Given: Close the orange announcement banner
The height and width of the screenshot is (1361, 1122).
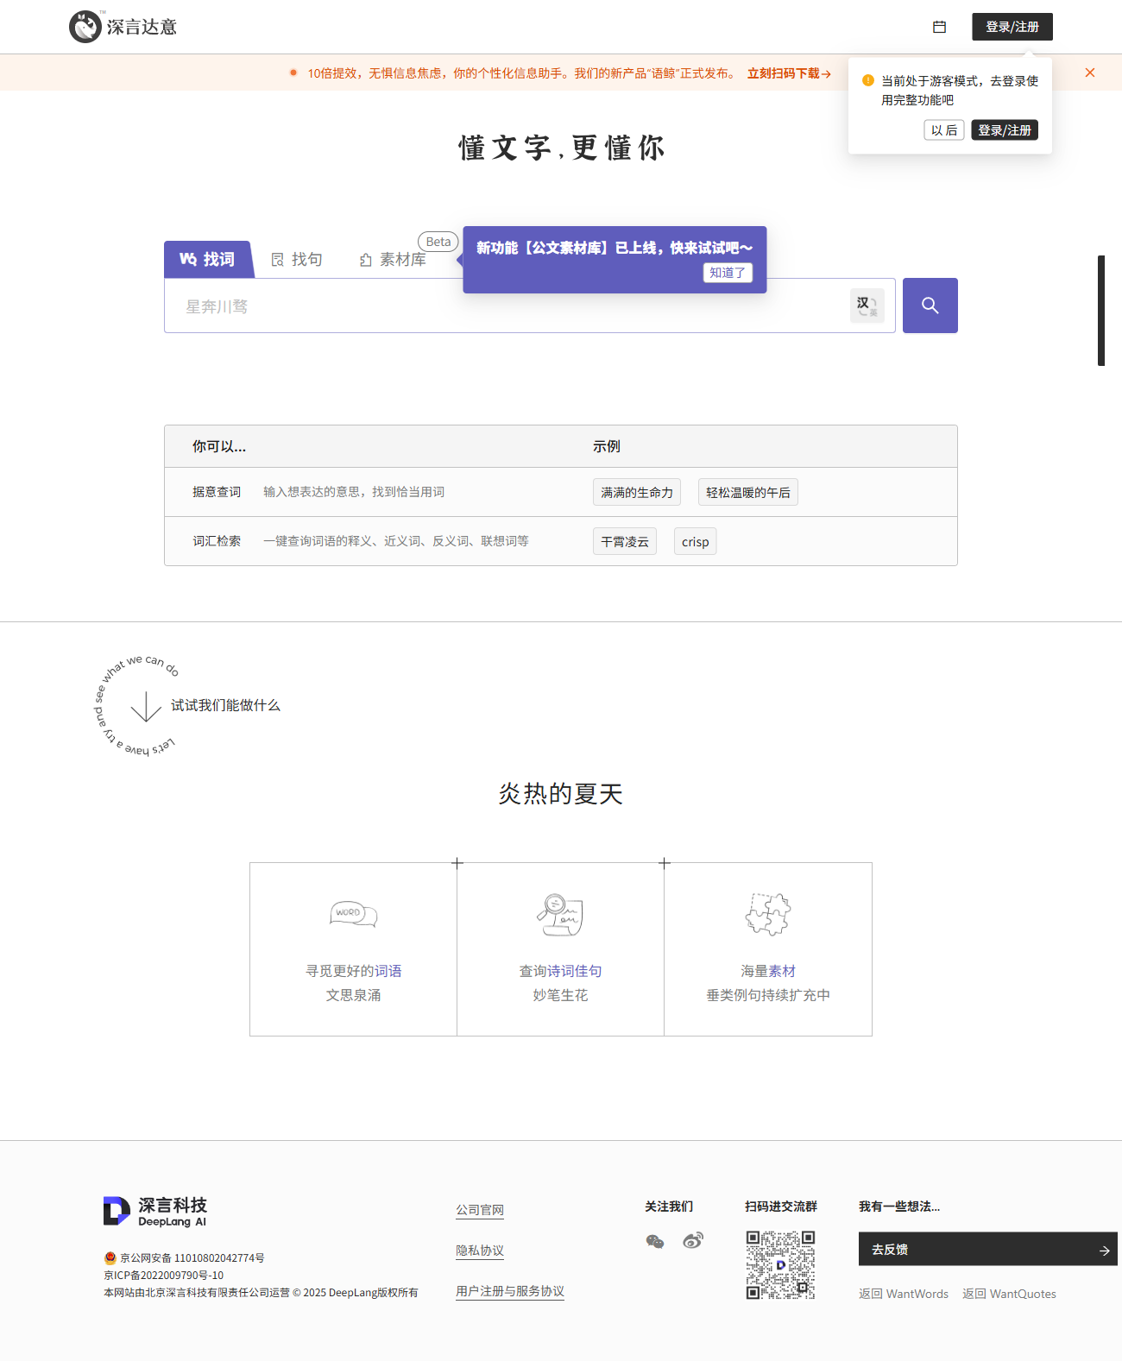Looking at the screenshot, I should click(1089, 72).
